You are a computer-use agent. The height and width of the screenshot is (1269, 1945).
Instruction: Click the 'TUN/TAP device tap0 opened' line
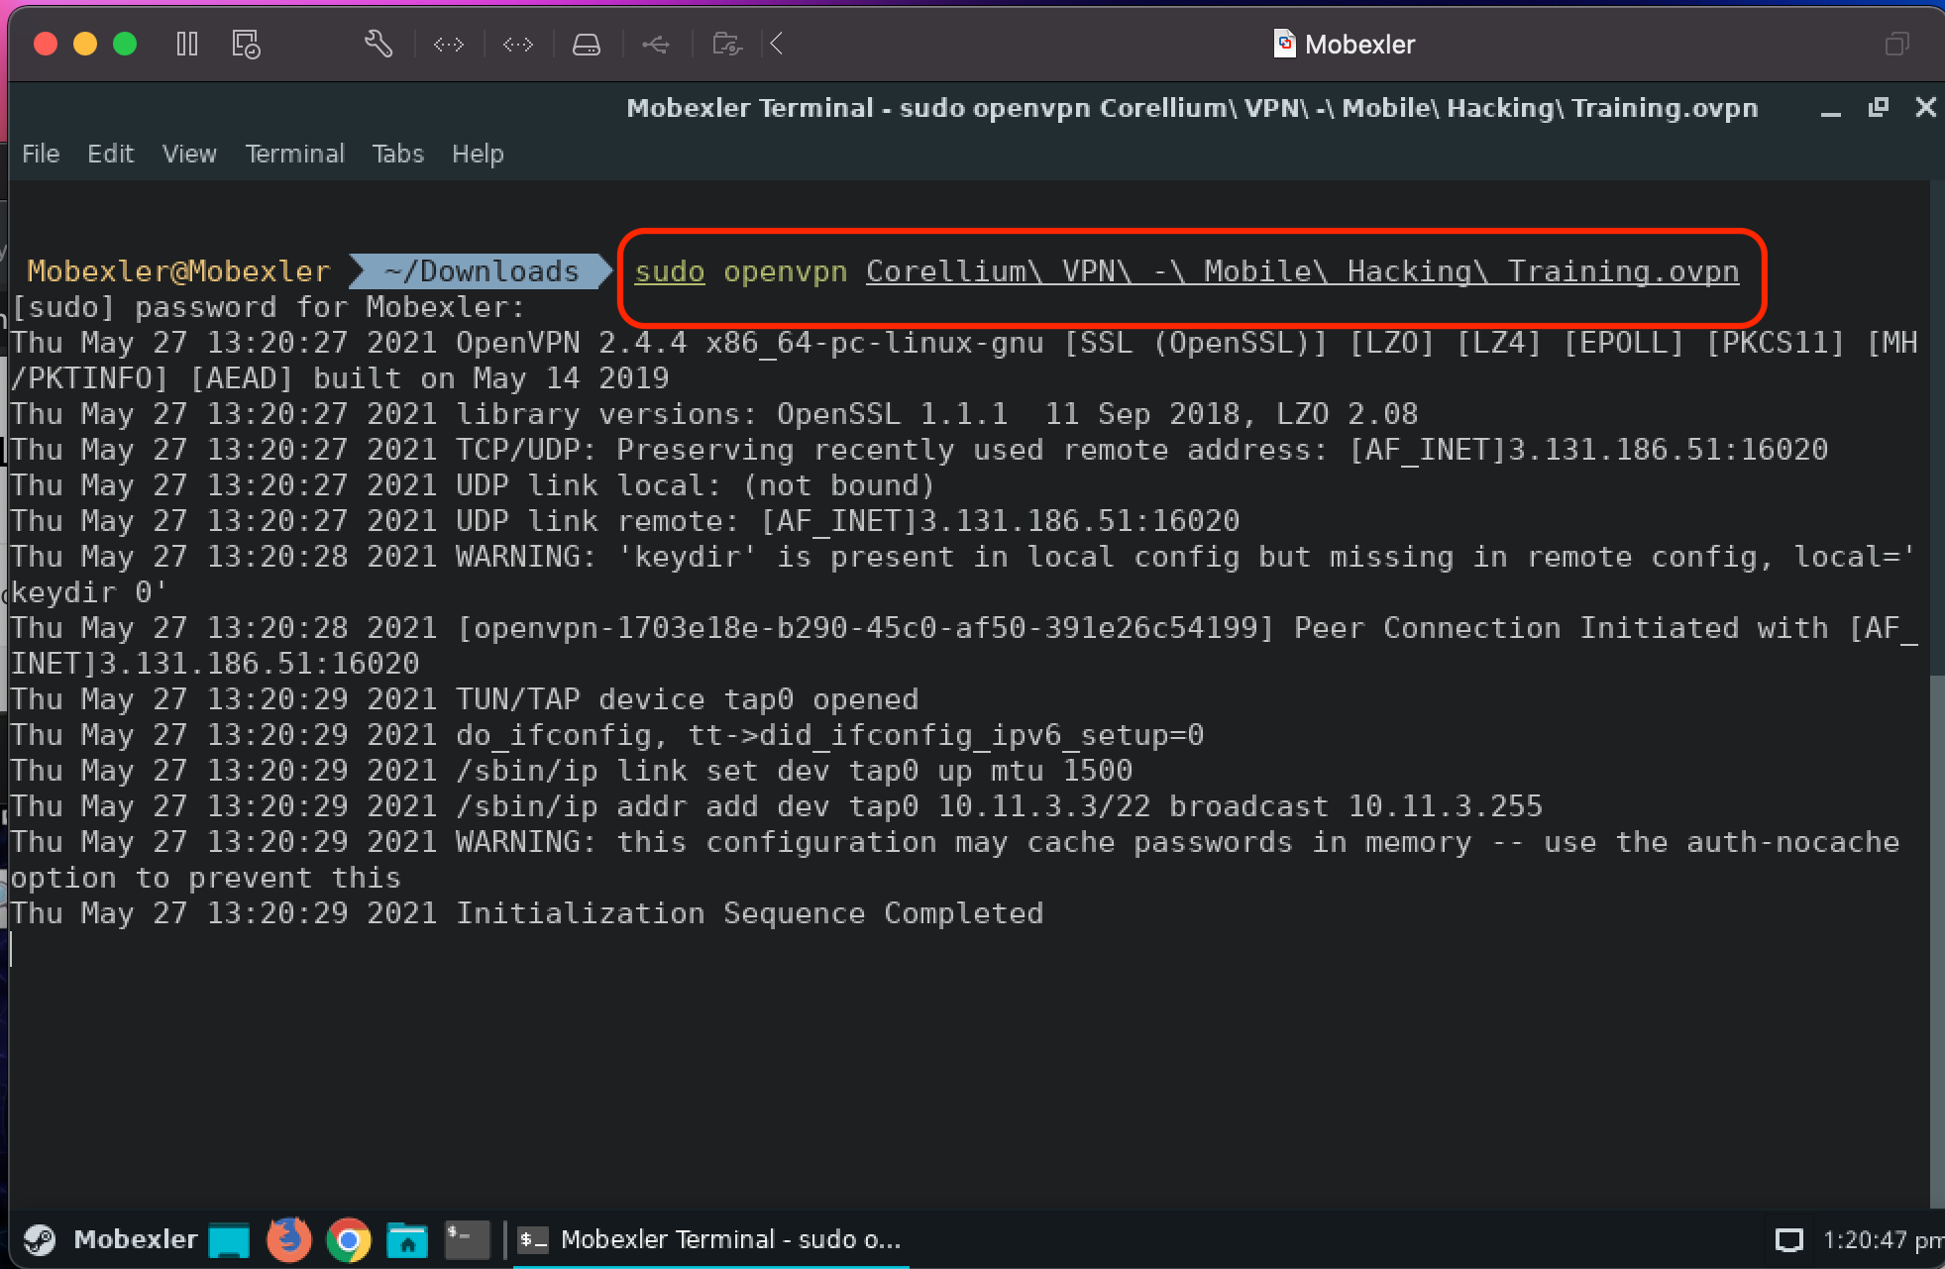pyautogui.click(x=465, y=699)
